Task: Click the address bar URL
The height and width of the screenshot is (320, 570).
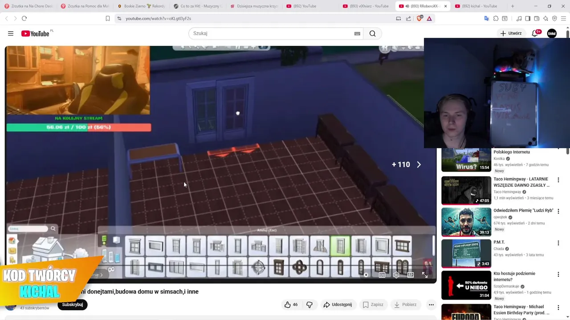Action: (158, 18)
